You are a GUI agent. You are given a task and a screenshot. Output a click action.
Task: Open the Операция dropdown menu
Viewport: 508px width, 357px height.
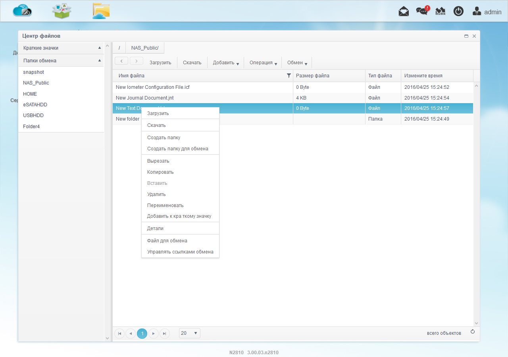click(263, 63)
